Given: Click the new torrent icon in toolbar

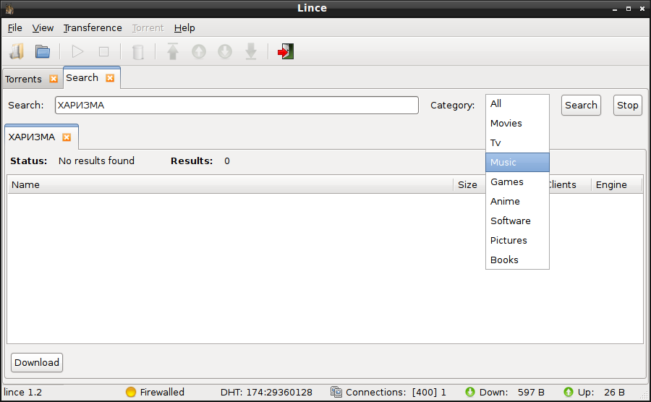Looking at the screenshot, I should click(x=17, y=52).
